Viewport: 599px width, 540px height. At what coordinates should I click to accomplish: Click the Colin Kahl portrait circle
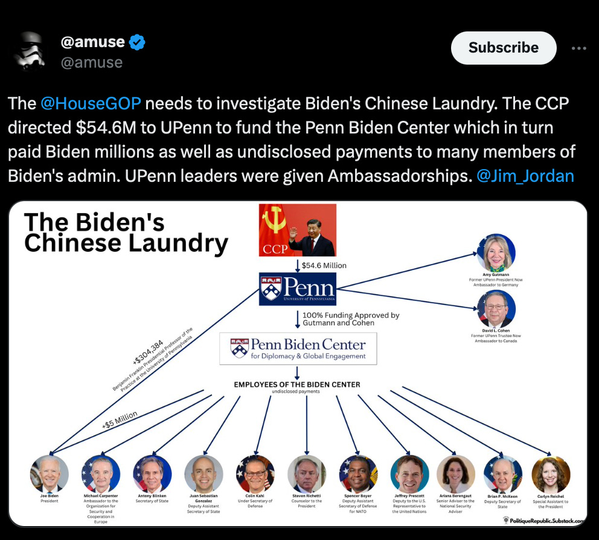255,474
